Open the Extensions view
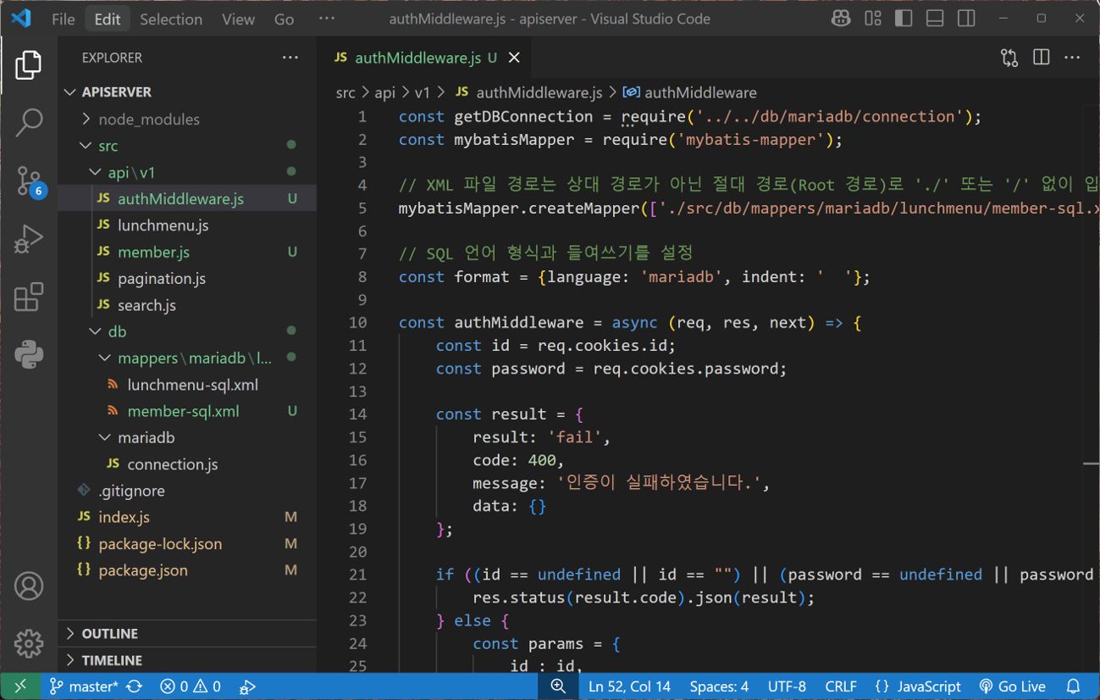 (29, 297)
